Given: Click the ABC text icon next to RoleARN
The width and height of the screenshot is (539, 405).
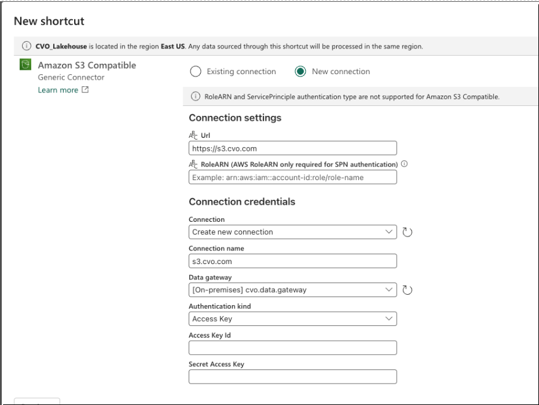Looking at the screenshot, I should (193, 164).
